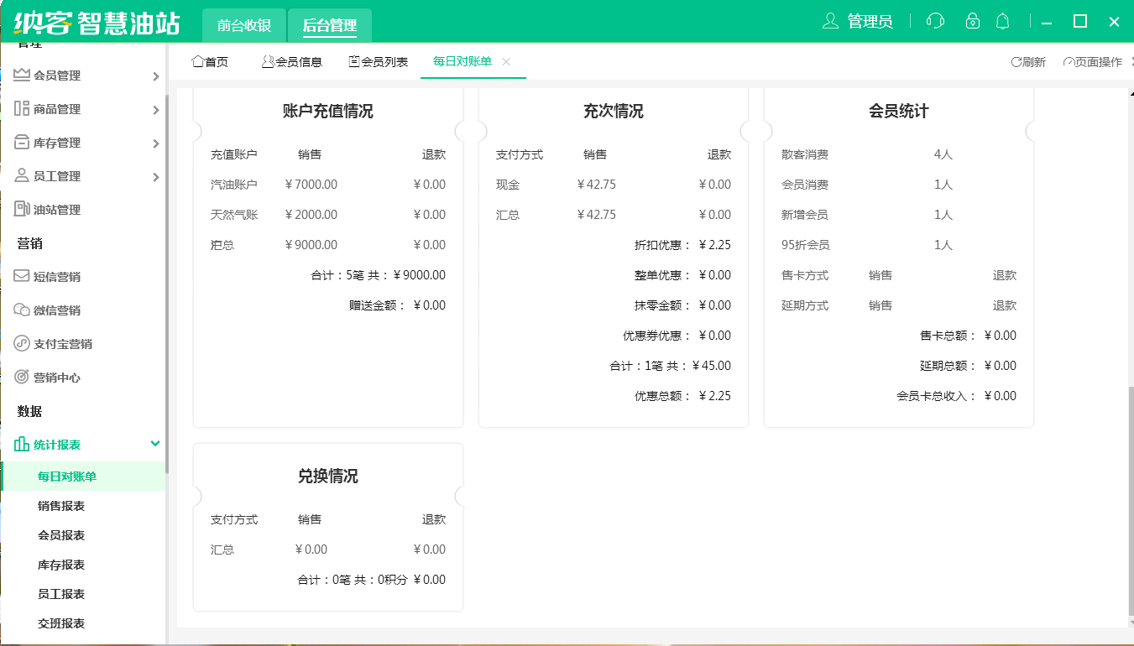Click the WeChat marketing icon
This screenshot has height=646, width=1134.
pyautogui.click(x=22, y=310)
